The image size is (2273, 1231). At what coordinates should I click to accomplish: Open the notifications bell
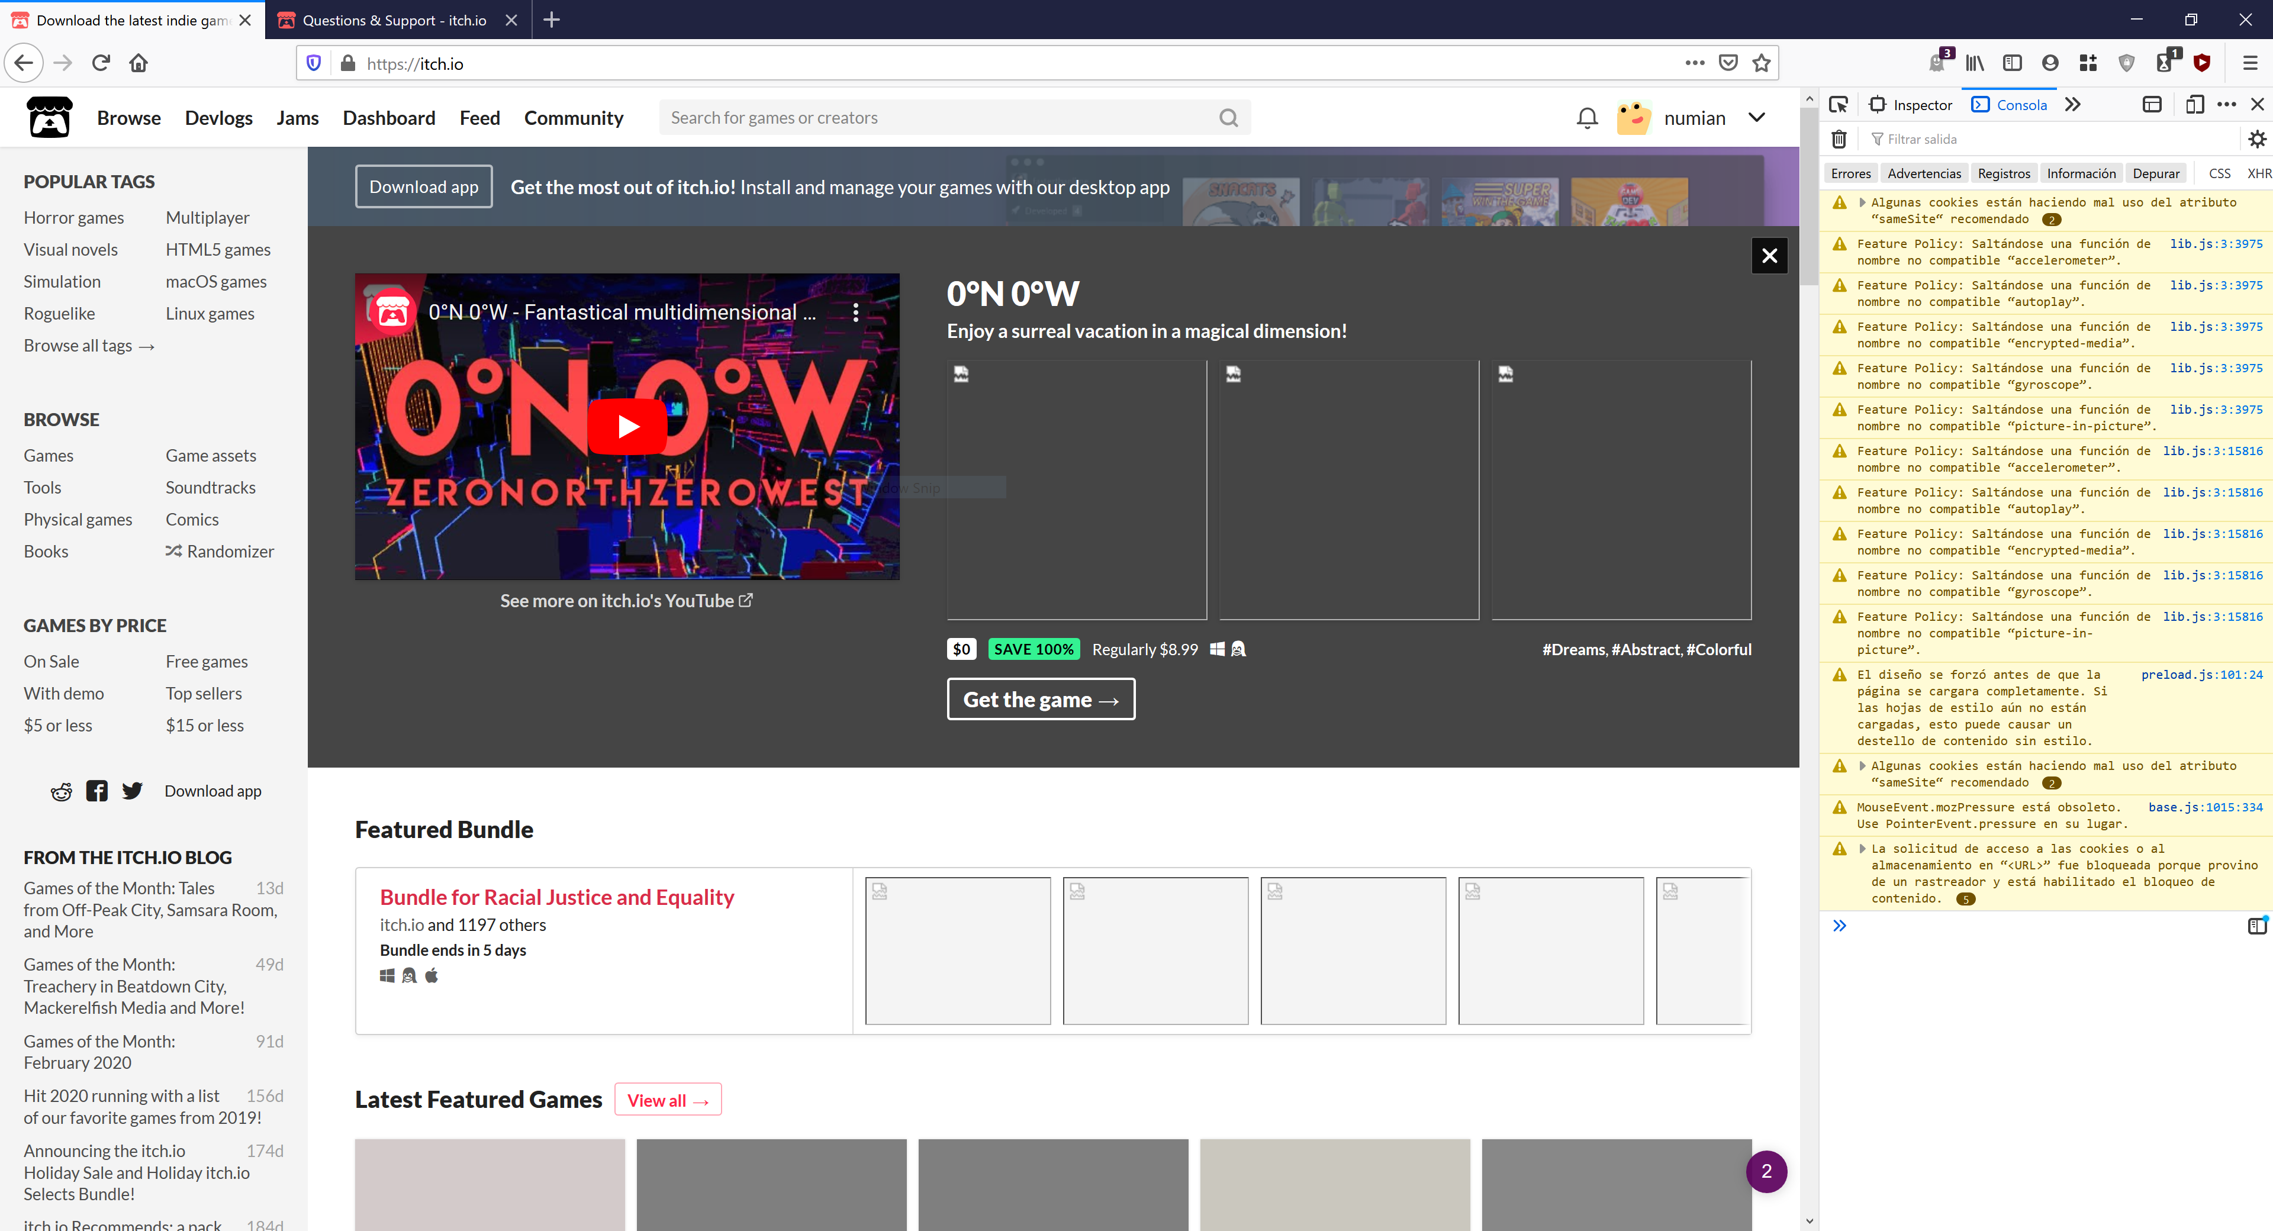click(1586, 117)
